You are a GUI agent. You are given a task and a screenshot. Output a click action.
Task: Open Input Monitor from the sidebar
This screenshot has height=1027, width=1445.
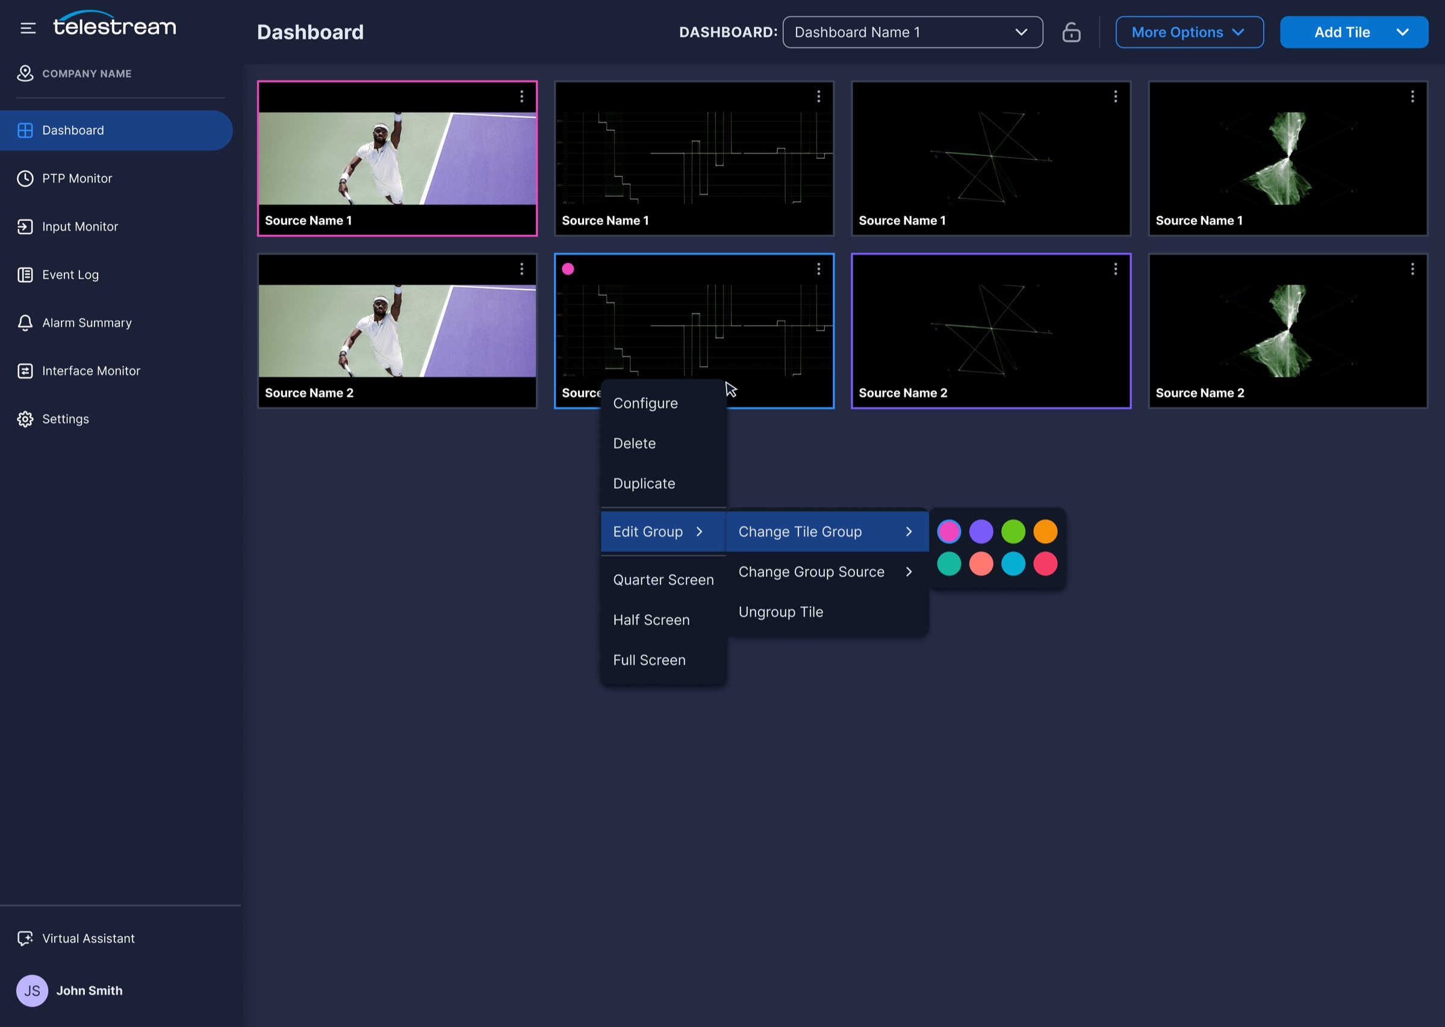(x=116, y=226)
